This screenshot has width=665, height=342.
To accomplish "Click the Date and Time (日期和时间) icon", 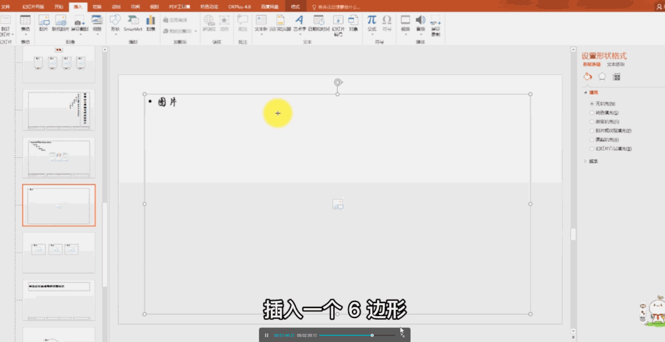I will tap(319, 20).
